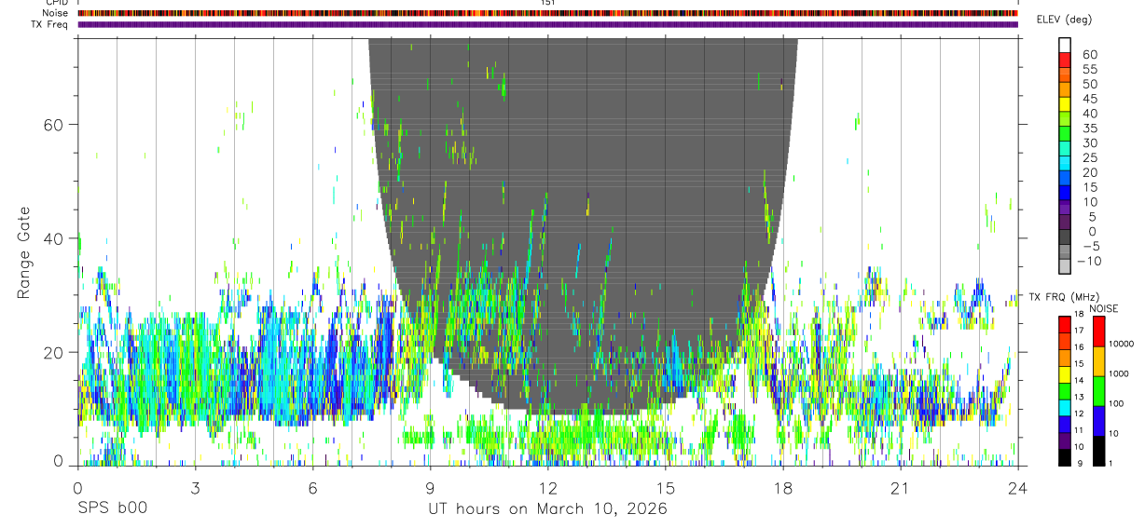Click x-axis tick label '3'
Image resolution: width=1145 pixels, height=528 pixels.
coord(196,487)
